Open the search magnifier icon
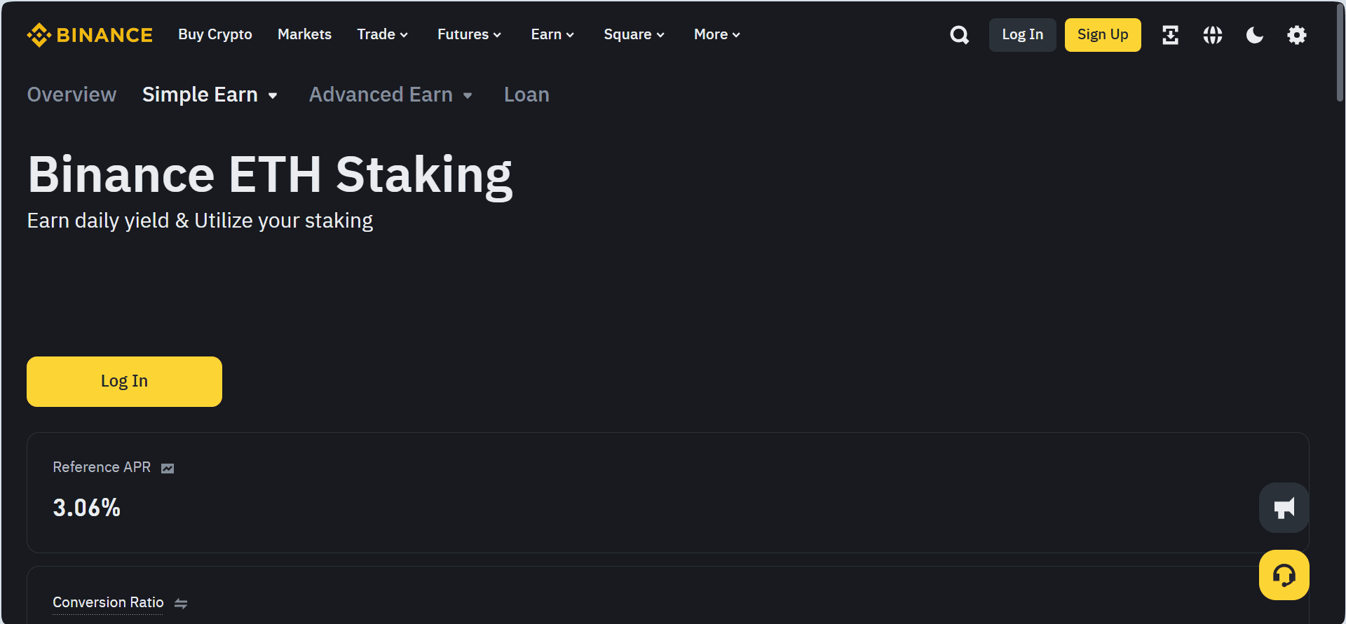The width and height of the screenshot is (1346, 624). click(960, 35)
